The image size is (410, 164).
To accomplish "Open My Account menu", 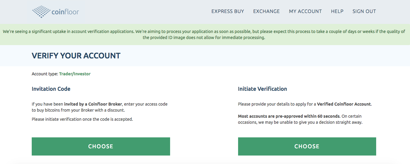I will click(x=305, y=11).
